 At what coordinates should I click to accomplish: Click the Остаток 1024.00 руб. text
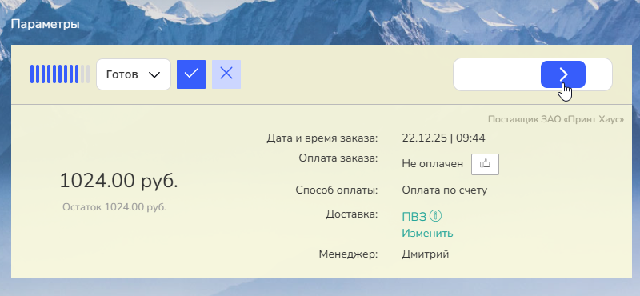[114, 207]
